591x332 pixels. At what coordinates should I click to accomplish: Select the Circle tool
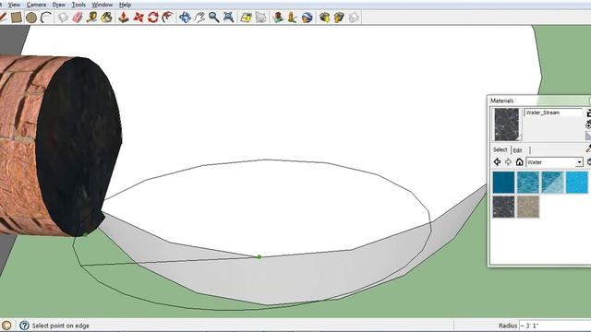[x=31, y=18]
